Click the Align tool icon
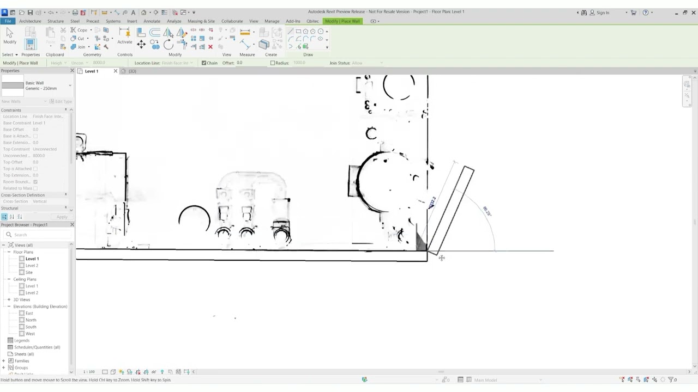This screenshot has height=392, width=698. pos(141,32)
